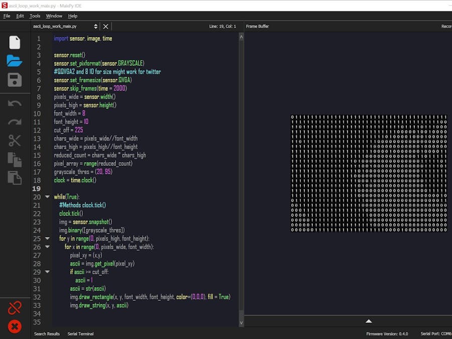Collapse the while(True) block fold arrow
The height and width of the screenshot is (339, 452).
tap(47, 197)
